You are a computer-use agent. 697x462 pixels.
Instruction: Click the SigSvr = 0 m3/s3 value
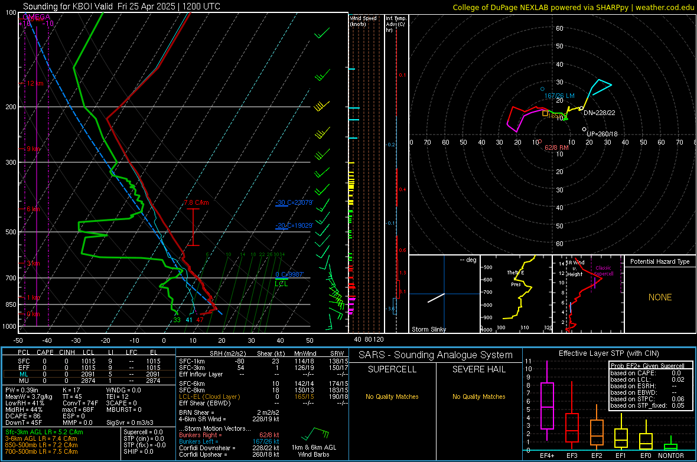coord(130,422)
